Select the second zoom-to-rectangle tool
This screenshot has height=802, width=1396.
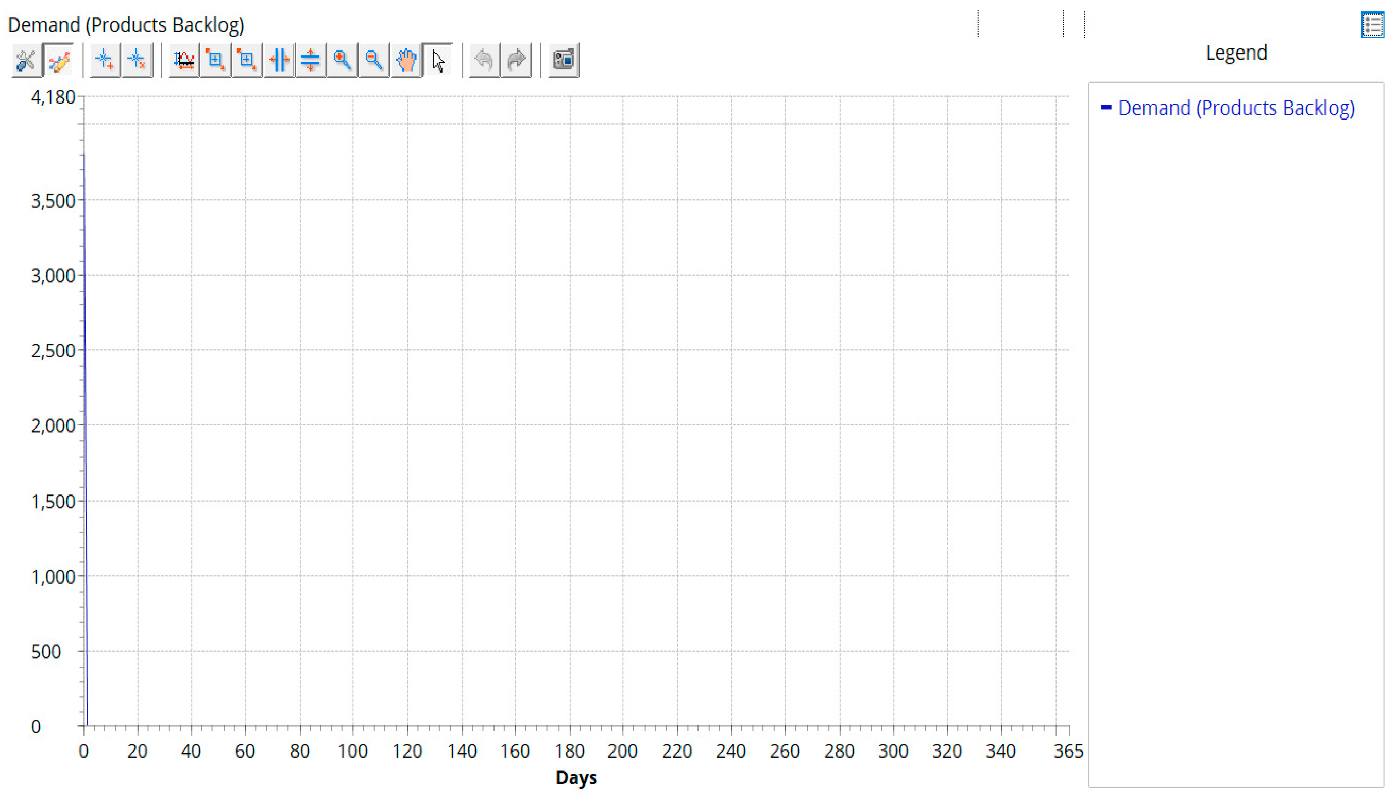pos(247,60)
